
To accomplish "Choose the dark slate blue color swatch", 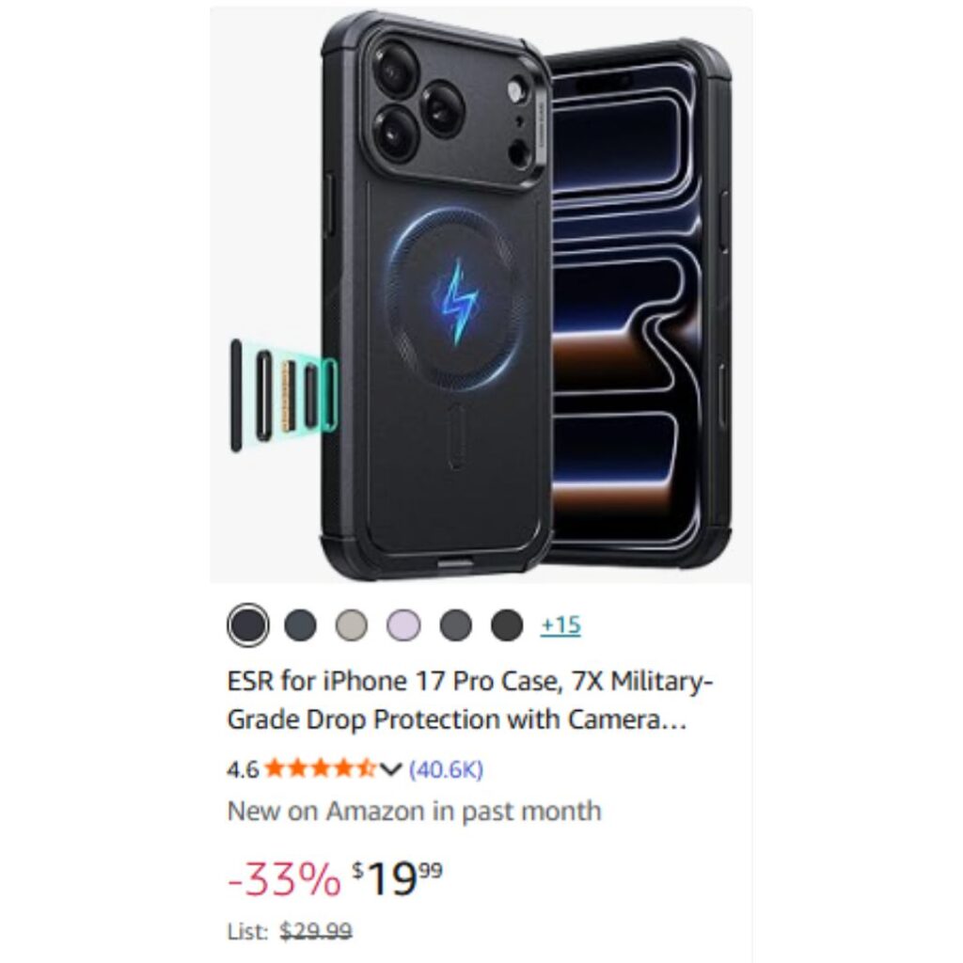I will pyautogui.click(x=300, y=625).
